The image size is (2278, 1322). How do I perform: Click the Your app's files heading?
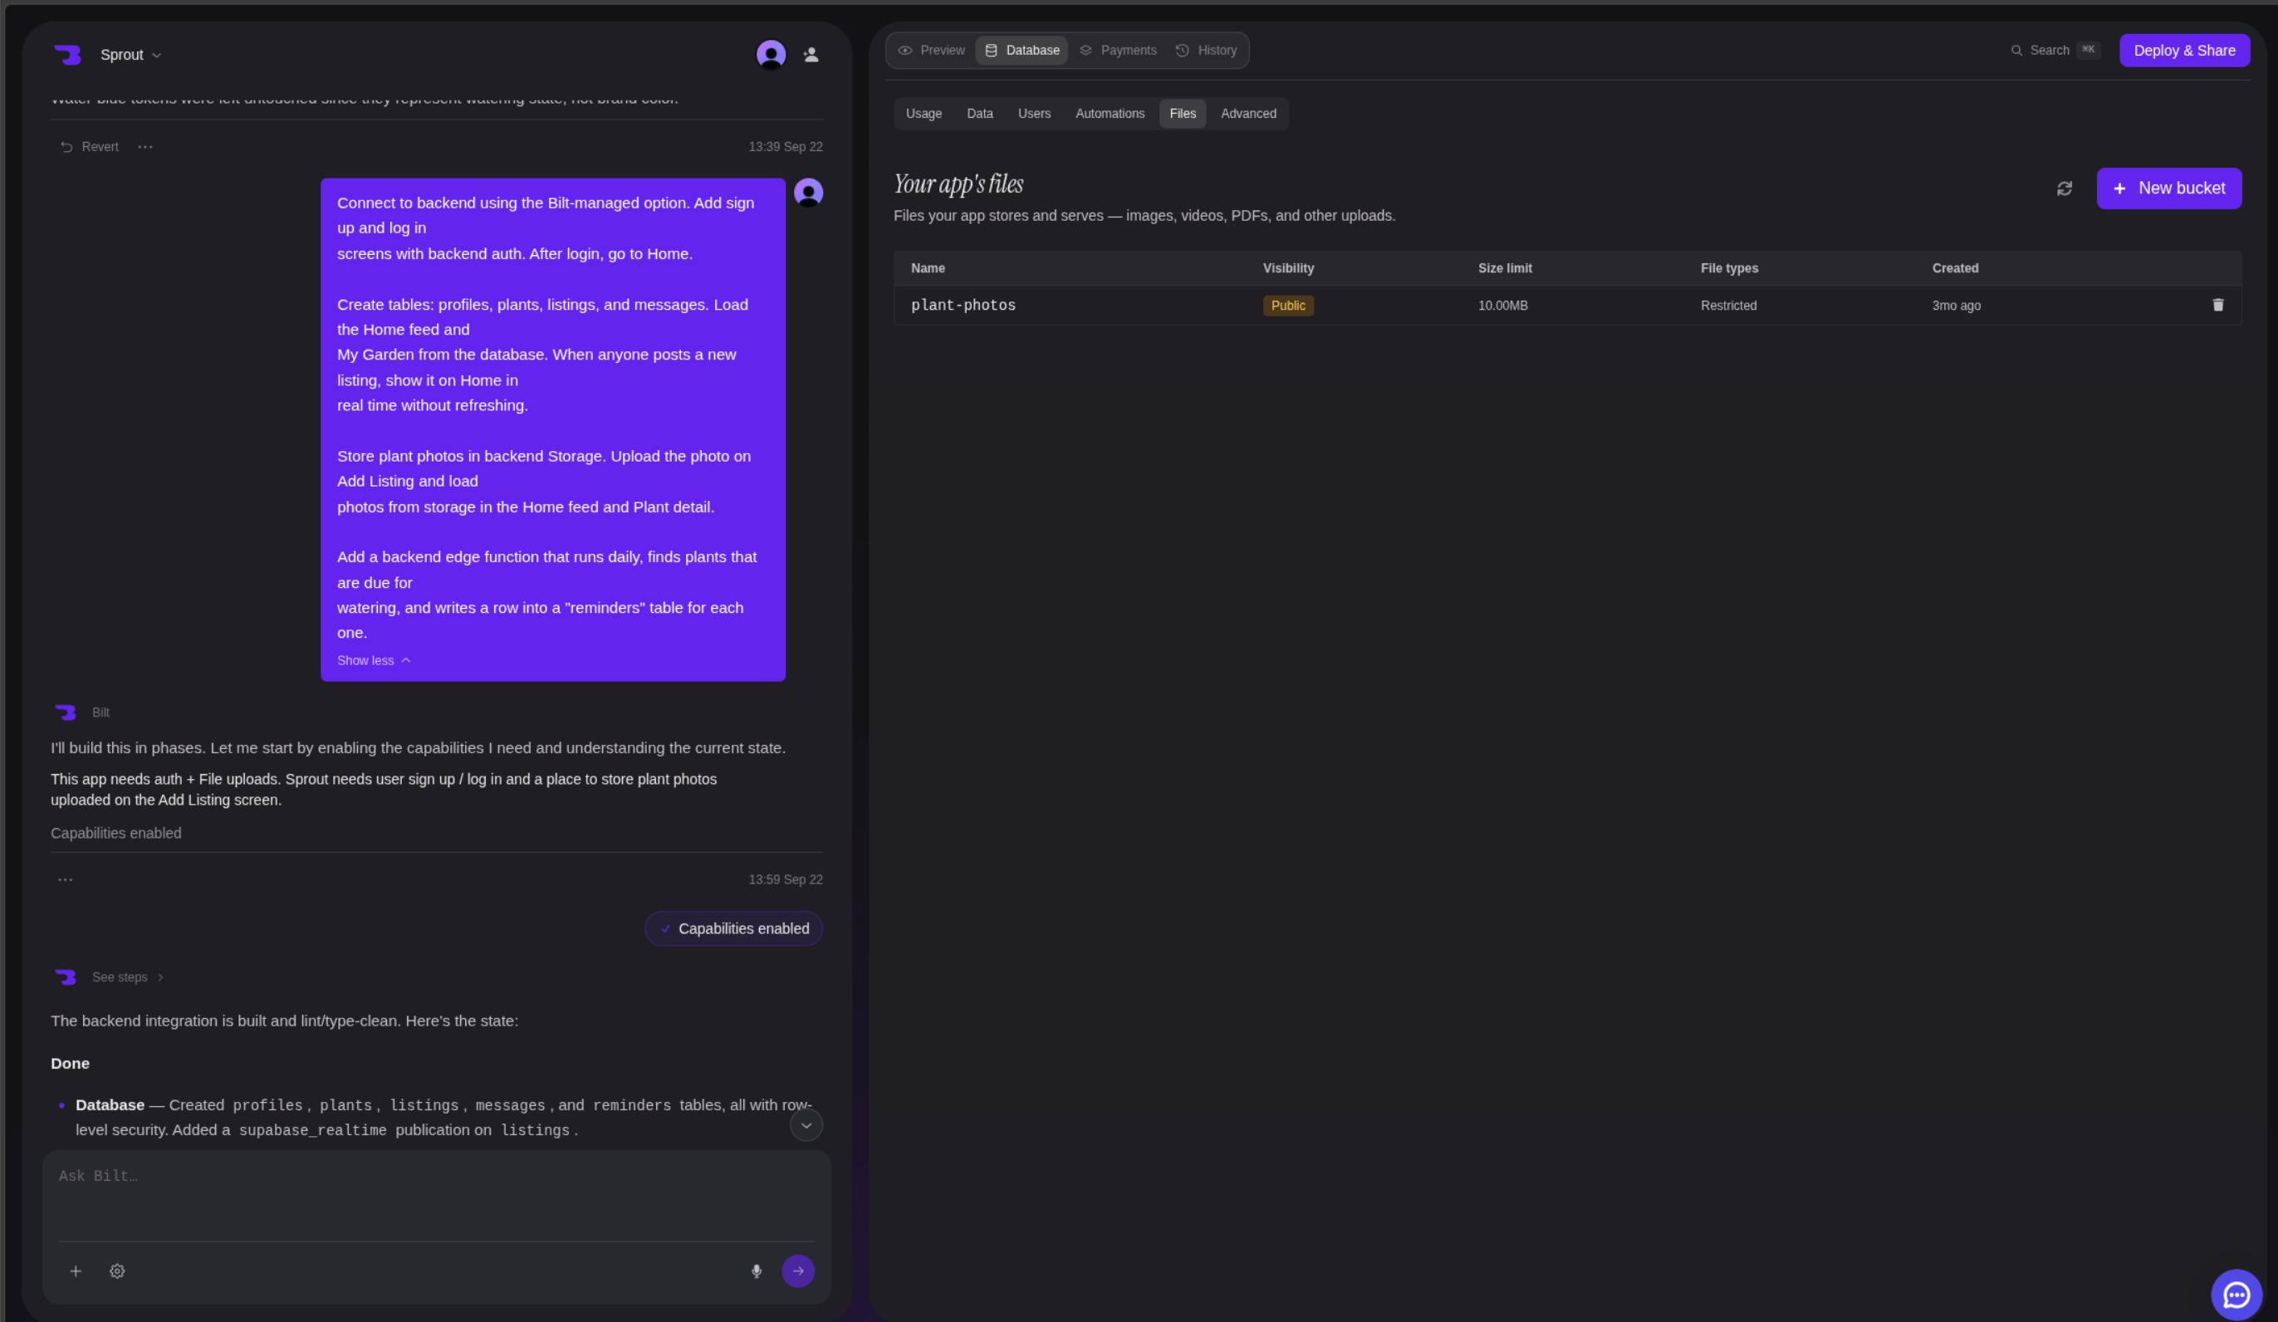pos(958,184)
